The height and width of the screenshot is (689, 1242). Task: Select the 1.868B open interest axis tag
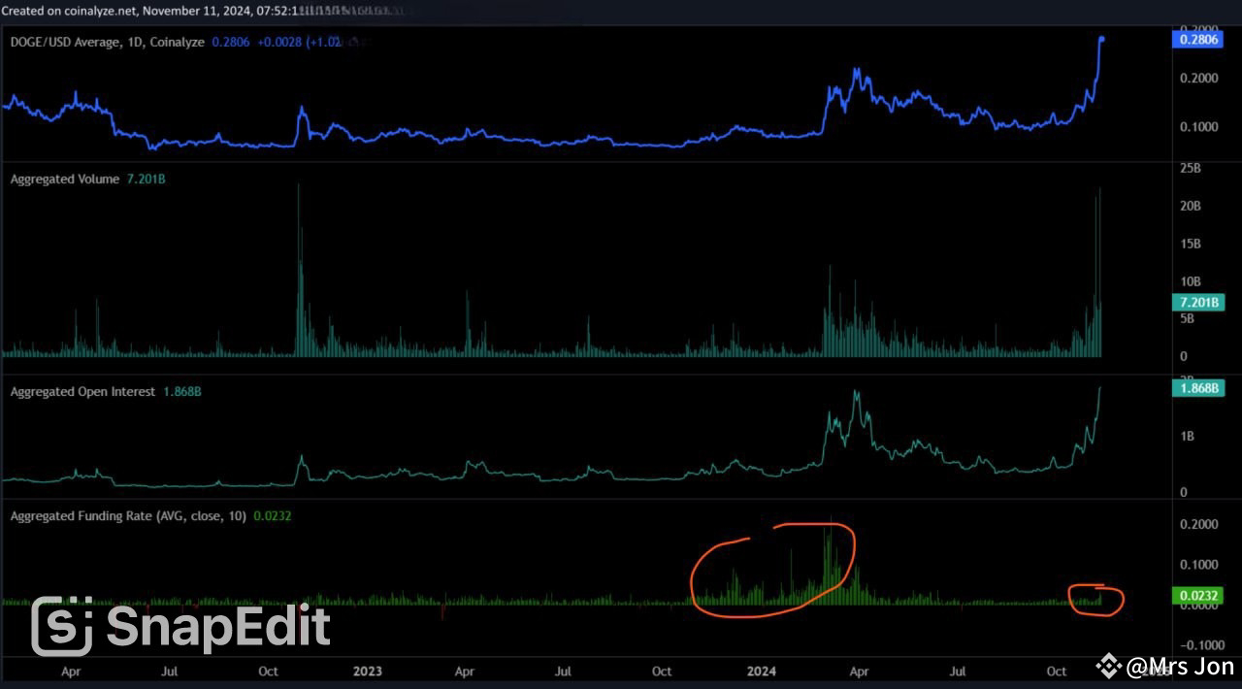[1197, 387]
